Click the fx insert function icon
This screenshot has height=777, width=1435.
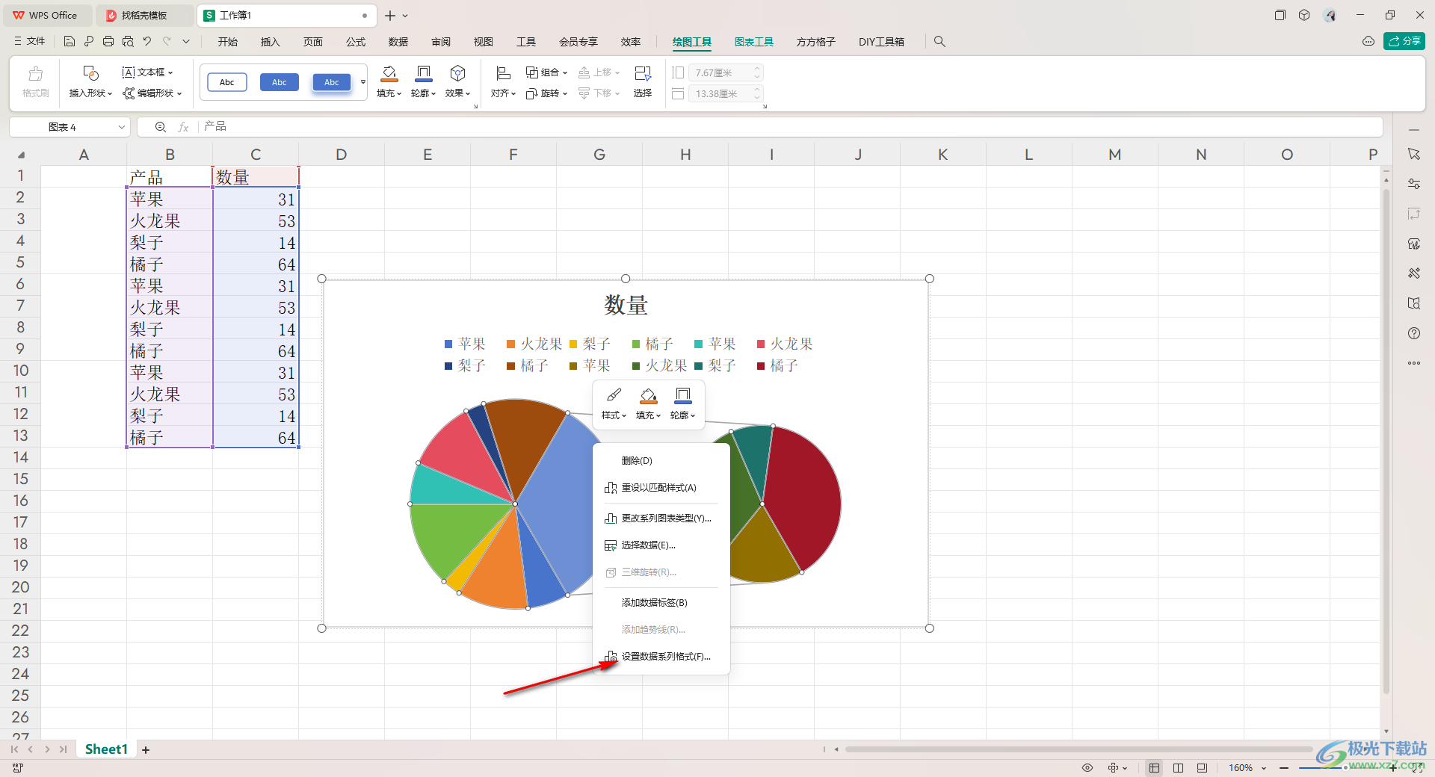click(x=183, y=127)
